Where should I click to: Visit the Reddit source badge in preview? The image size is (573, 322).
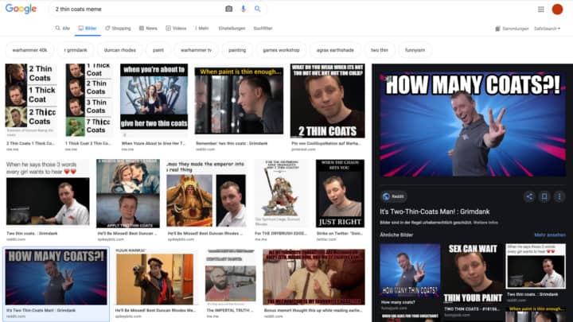[x=393, y=196]
